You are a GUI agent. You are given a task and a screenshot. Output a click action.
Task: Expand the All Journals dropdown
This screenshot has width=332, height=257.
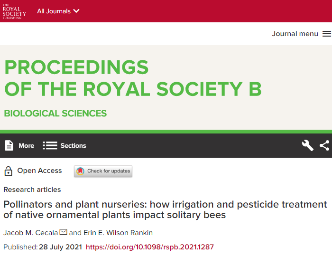[x=58, y=11]
